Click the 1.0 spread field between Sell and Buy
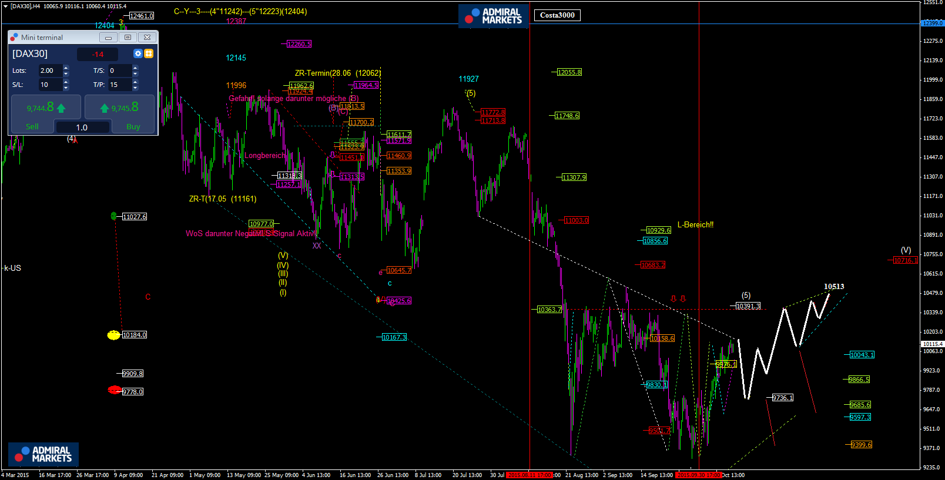Screen dimensions: 945x480 pos(82,127)
